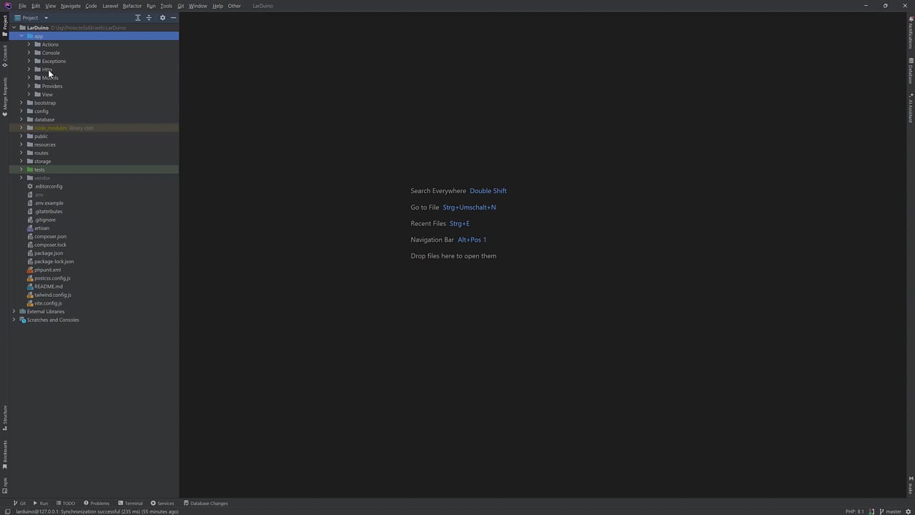Click the PHP 8.1 language level indicator
The height and width of the screenshot is (515, 915).
tap(855, 511)
